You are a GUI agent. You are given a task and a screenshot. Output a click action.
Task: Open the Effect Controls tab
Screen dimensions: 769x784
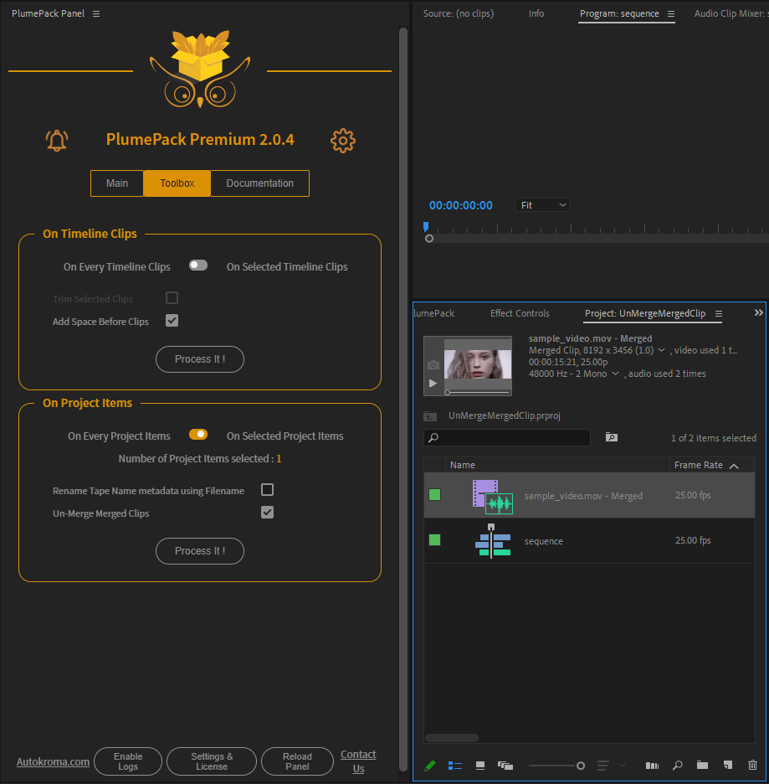pos(520,313)
